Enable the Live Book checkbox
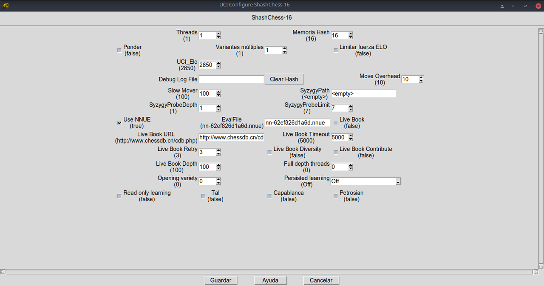Viewport: 544px width, 286px height. click(x=336, y=123)
